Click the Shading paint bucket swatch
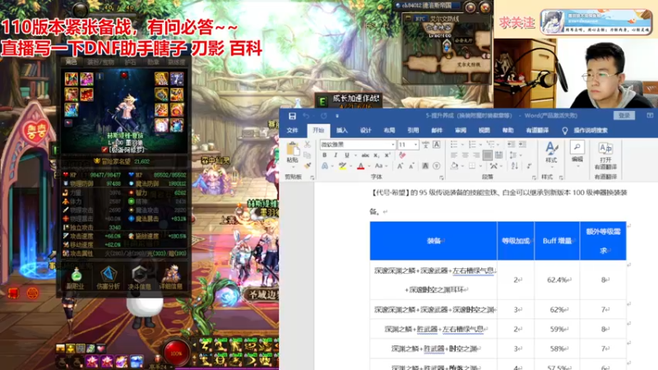Screen dimensions: 658x370 tap(454, 166)
